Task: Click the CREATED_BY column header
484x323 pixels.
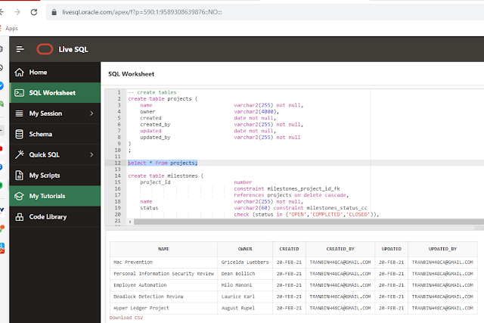Action: click(x=340, y=249)
